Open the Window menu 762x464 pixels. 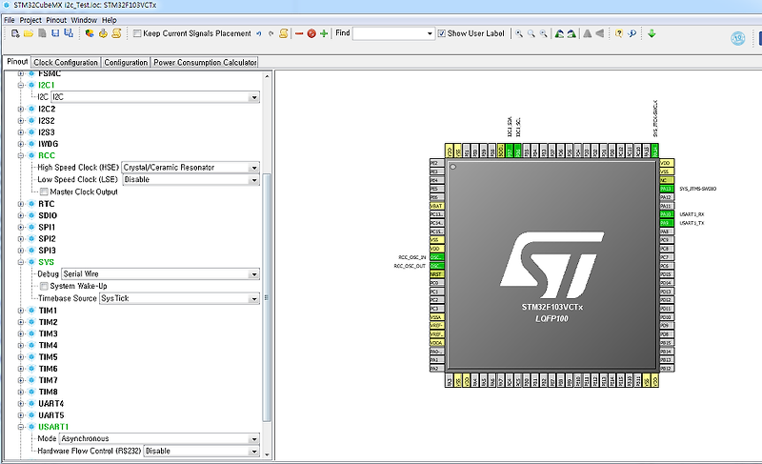(84, 20)
